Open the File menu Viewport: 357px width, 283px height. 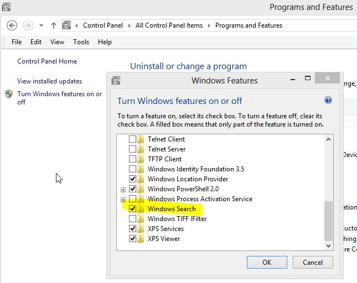[17, 42]
